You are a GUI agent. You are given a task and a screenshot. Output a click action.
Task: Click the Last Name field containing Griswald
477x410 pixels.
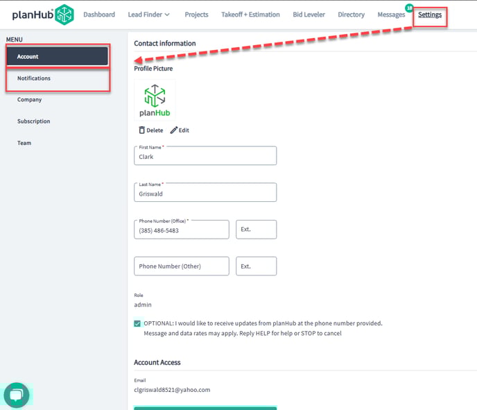[205, 192]
